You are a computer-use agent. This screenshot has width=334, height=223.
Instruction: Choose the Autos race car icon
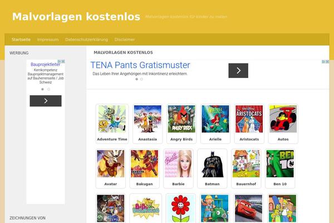[283, 119]
